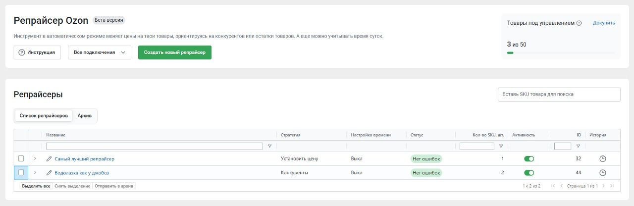
Task: Click the История column header
Action: pyautogui.click(x=598, y=135)
